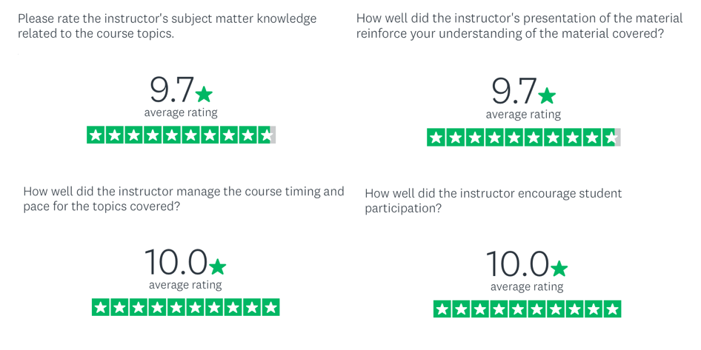Click the question about the instructor's presentation of material

[x=519, y=26]
